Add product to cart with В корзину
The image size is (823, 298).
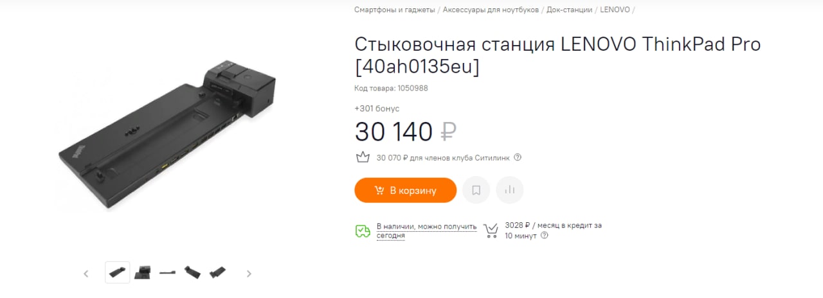tap(405, 190)
